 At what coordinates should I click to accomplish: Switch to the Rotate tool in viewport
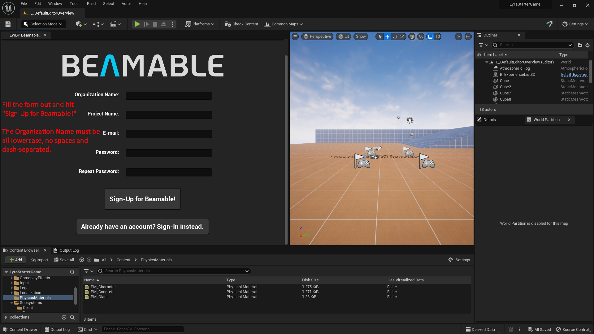[395, 37]
